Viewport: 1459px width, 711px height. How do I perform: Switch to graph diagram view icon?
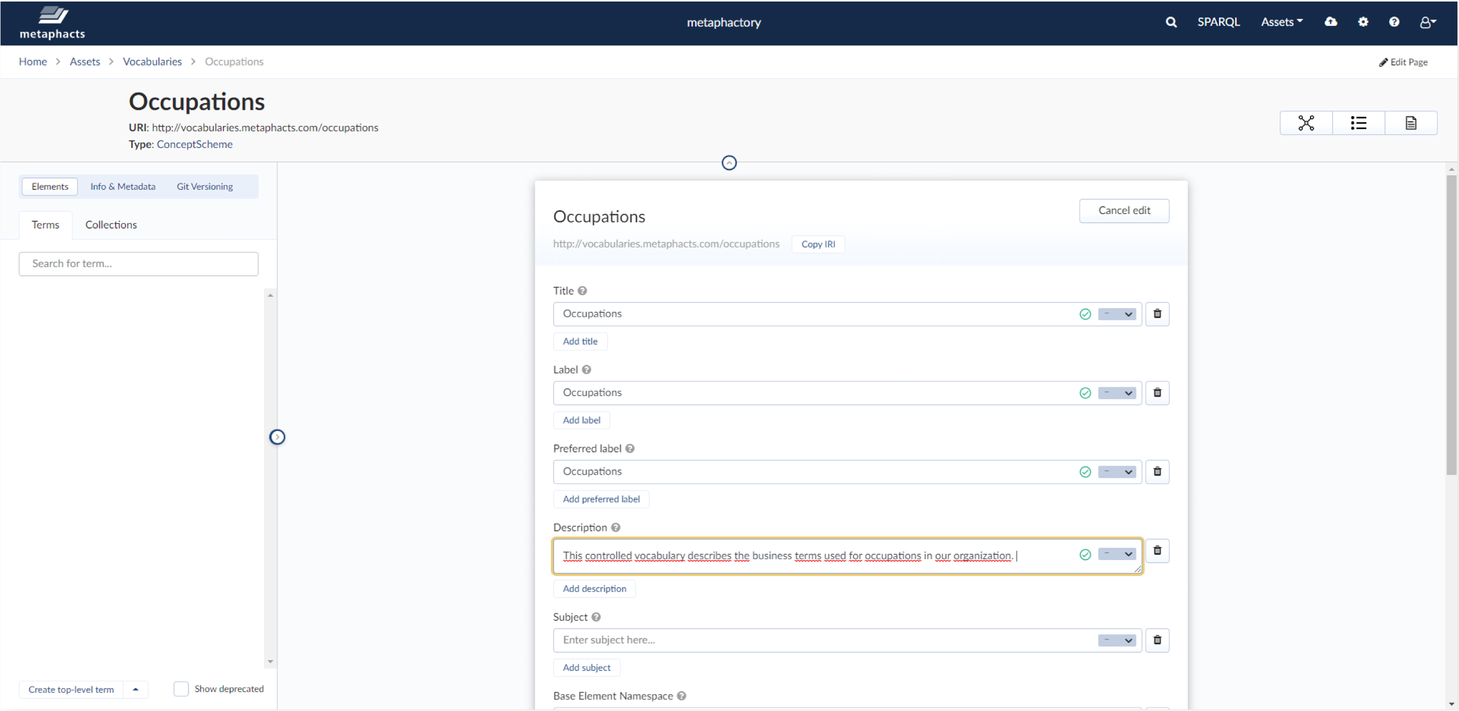(1306, 123)
